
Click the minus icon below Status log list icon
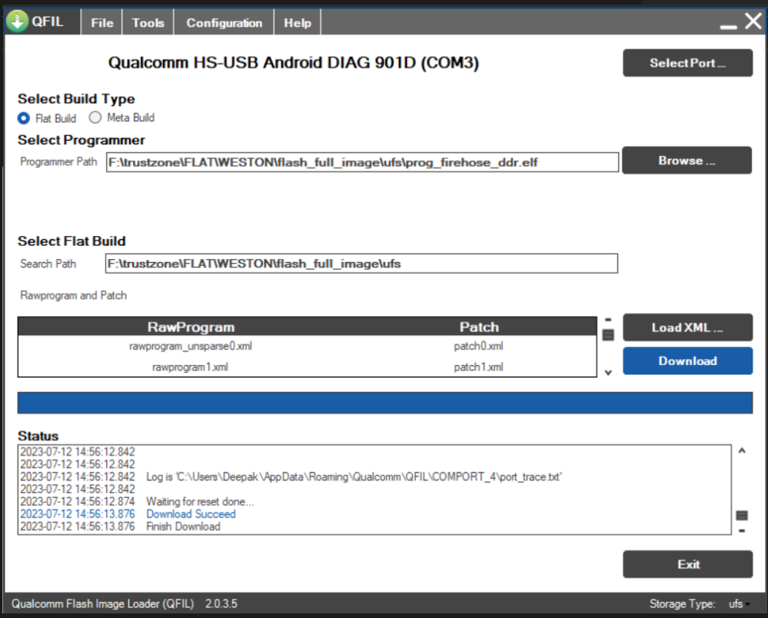click(x=742, y=530)
